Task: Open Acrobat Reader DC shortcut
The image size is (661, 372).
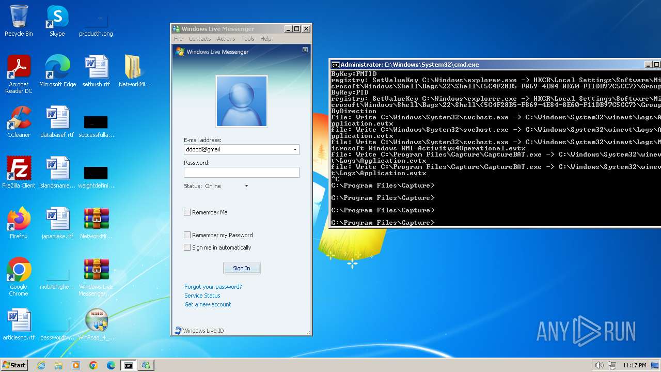Action: (x=19, y=74)
